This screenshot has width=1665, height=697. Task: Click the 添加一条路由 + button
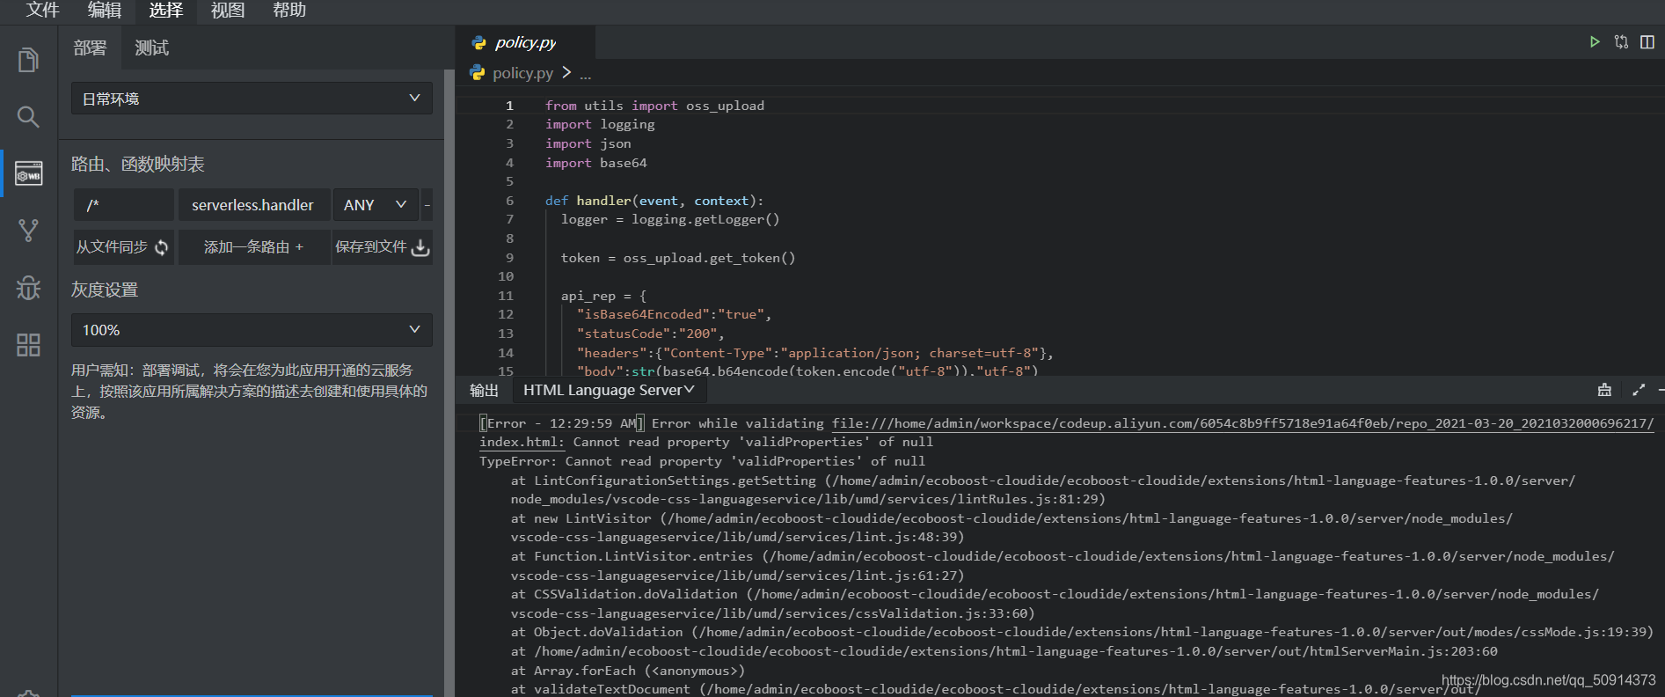pyautogui.click(x=254, y=247)
